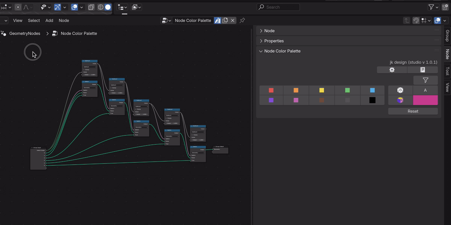The height and width of the screenshot is (225, 451).
Task: Click the pin icon next to node group name
Action: 242,20
